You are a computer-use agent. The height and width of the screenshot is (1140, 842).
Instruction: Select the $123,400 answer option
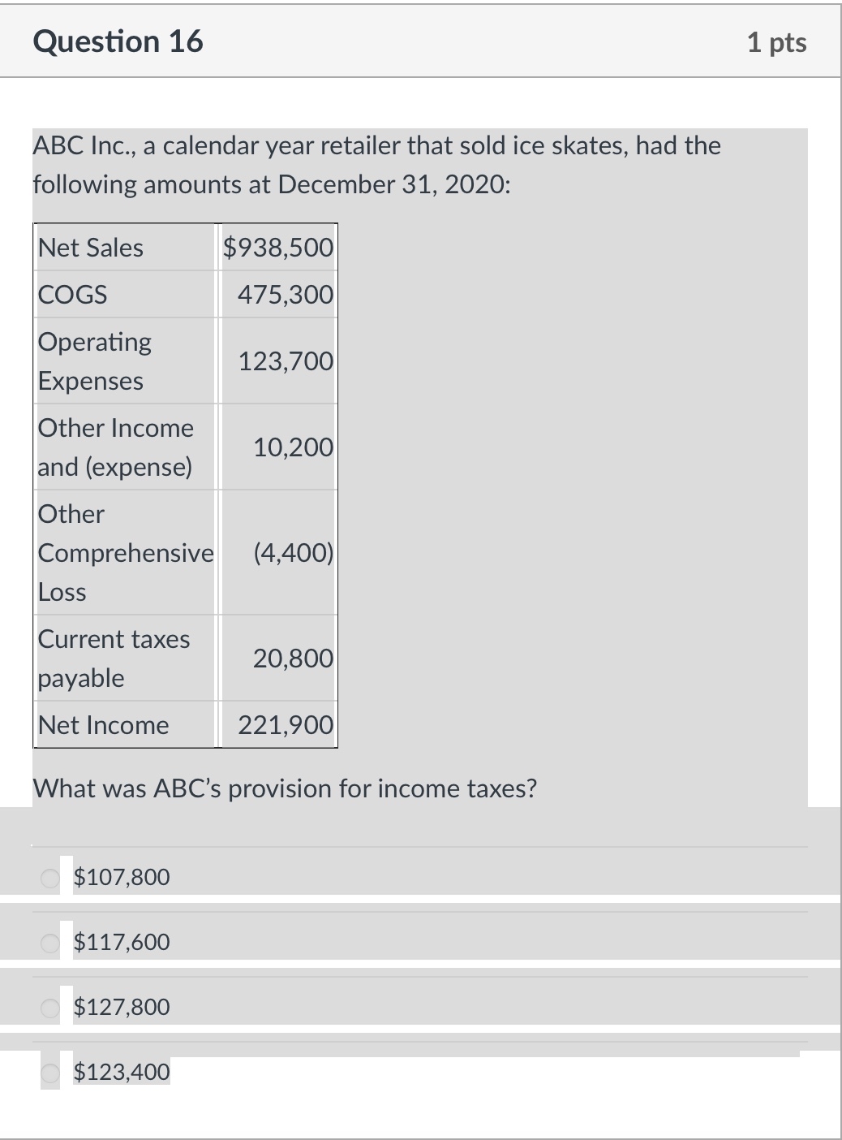(122, 1072)
